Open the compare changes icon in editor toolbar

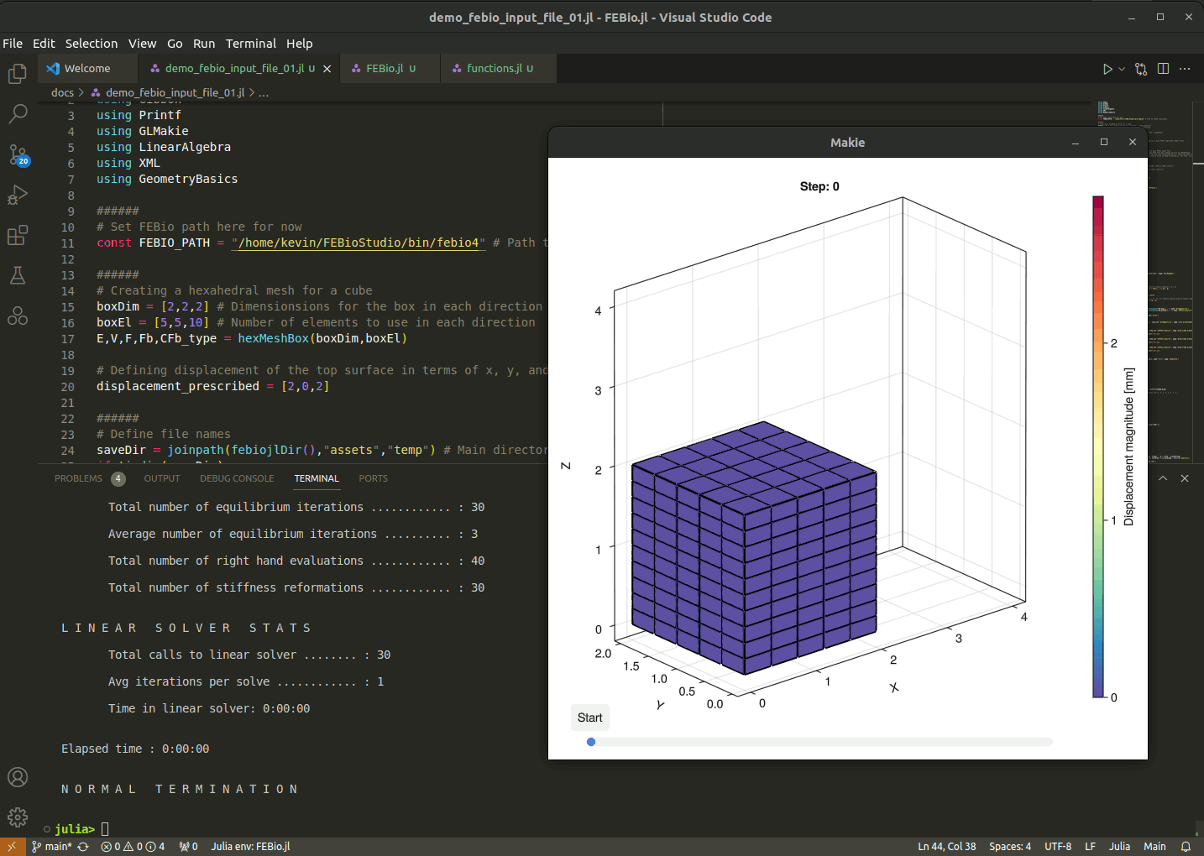1141,69
